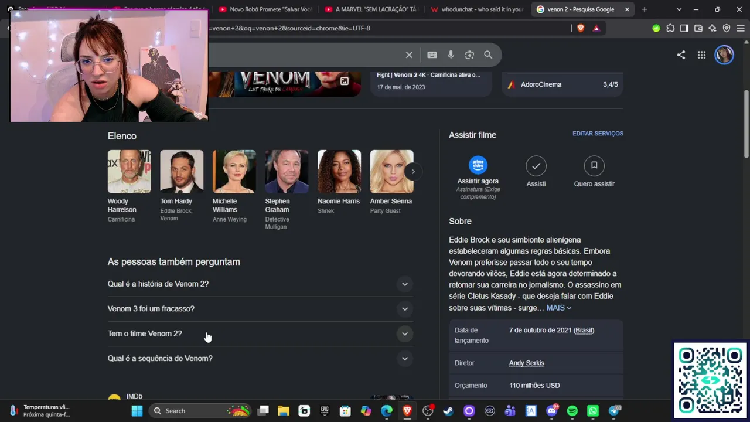This screenshot has height=422, width=750.
Task: Open Microsoft Store from taskbar
Action: tap(345, 411)
